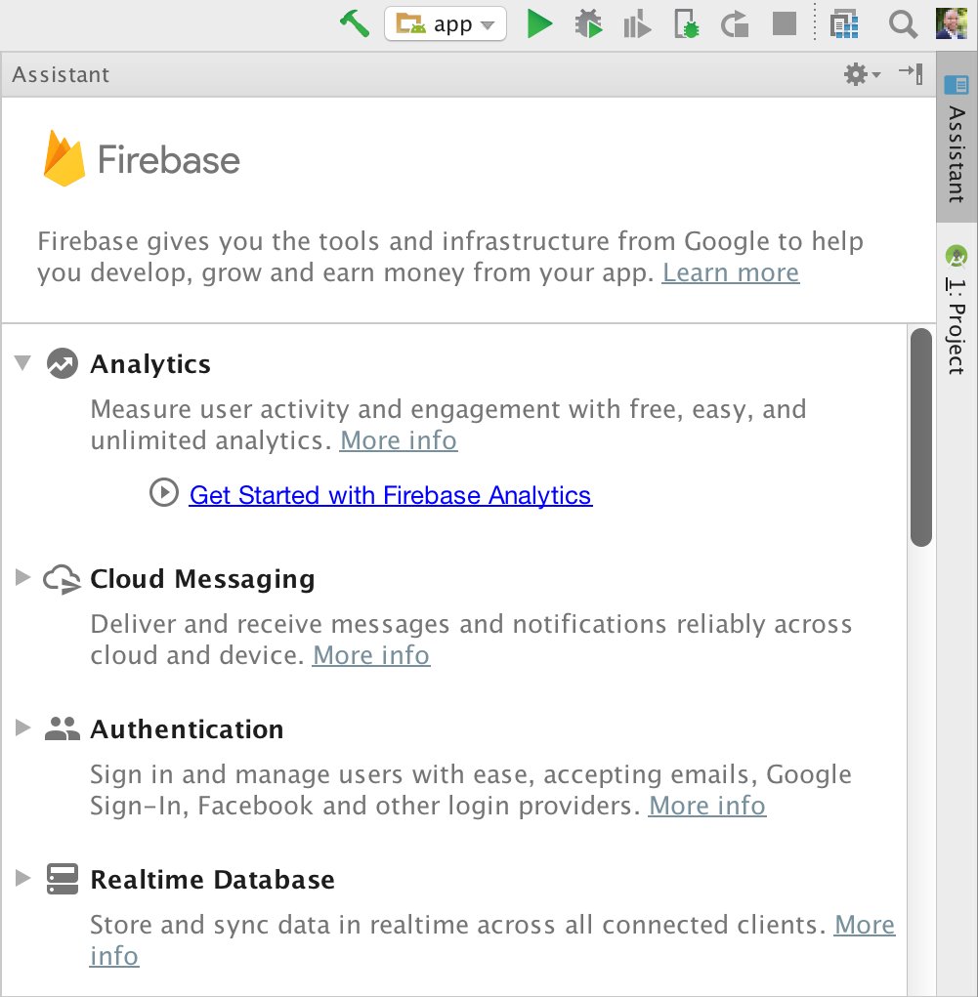This screenshot has height=997, width=978.
Task: Open the Android Profiler icon
Action: click(x=636, y=23)
